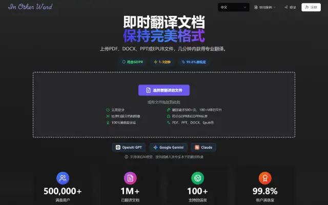Viewport: 328px width, 205px height.
Task: Click the translate icon beside 99.8%
Action: (x=183, y=62)
